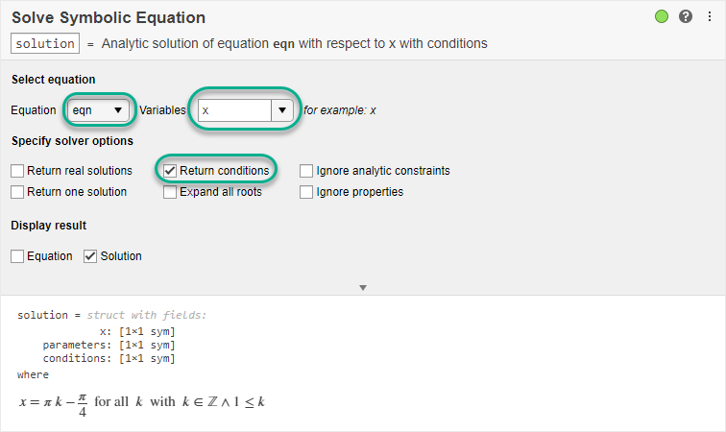Click the Variables text field containing x
Image resolution: width=726 pixels, height=432 pixels.
point(234,110)
